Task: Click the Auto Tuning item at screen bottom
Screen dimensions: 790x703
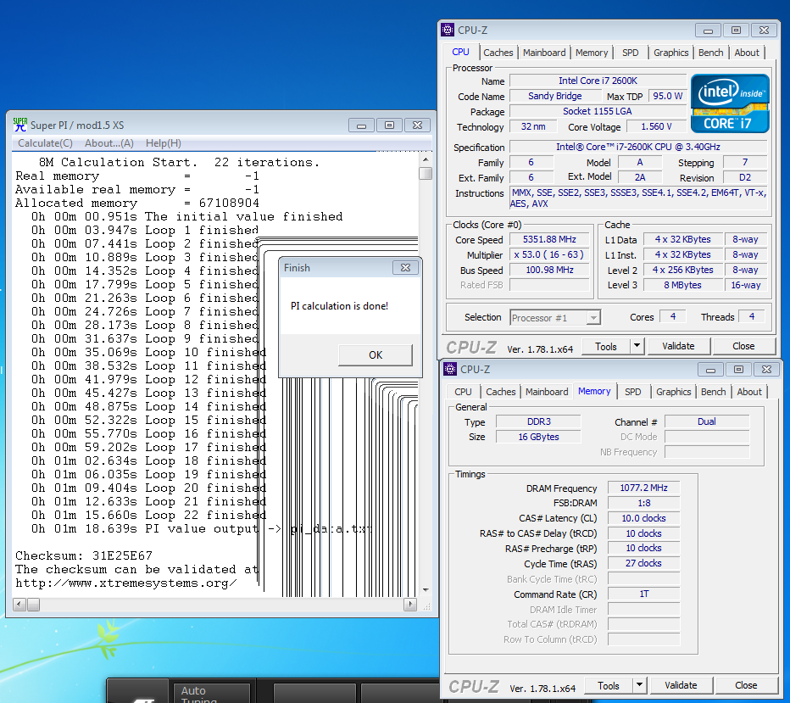Action: point(212,693)
